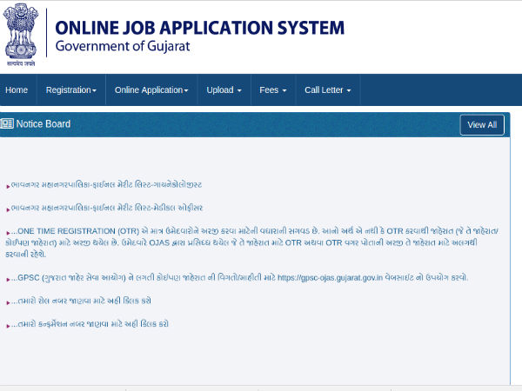Click the bullet arrow beside the Medical Officer notice

pyautogui.click(x=9, y=209)
